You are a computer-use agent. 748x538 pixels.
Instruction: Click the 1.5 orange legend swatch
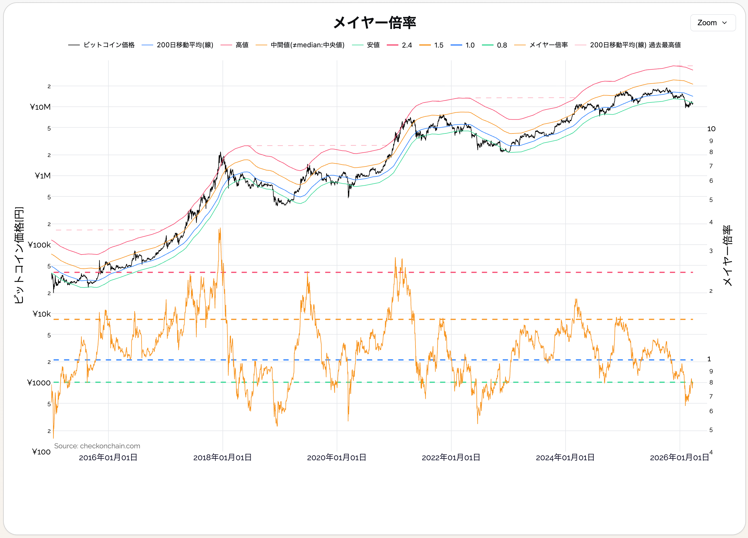click(425, 45)
